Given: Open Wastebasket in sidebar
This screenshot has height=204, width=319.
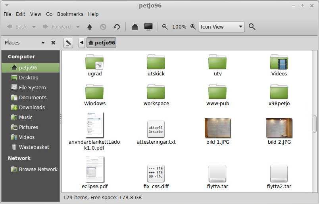Looking at the screenshot, I should click(31, 147).
